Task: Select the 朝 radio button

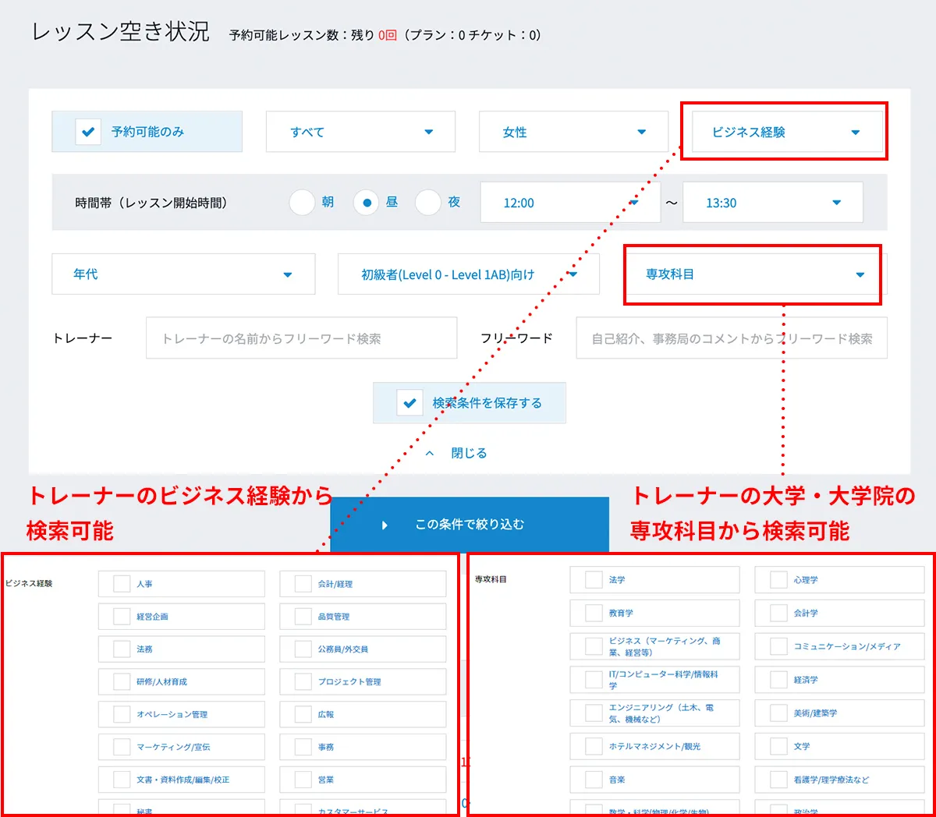Action: pos(302,203)
